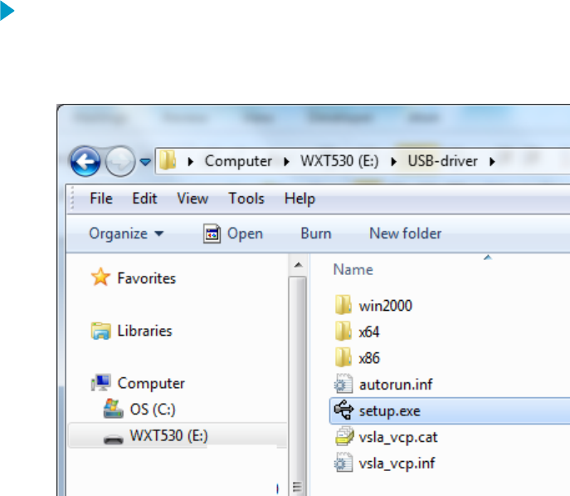The width and height of the screenshot is (570, 496).
Task: Click the Libraries folder icon
Action: [x=100, y=331]
